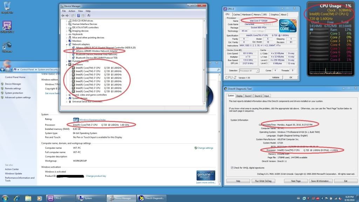Screen dimensions: 359x202
Task: Click the volume icon in system tray
Action: [340, 198]
